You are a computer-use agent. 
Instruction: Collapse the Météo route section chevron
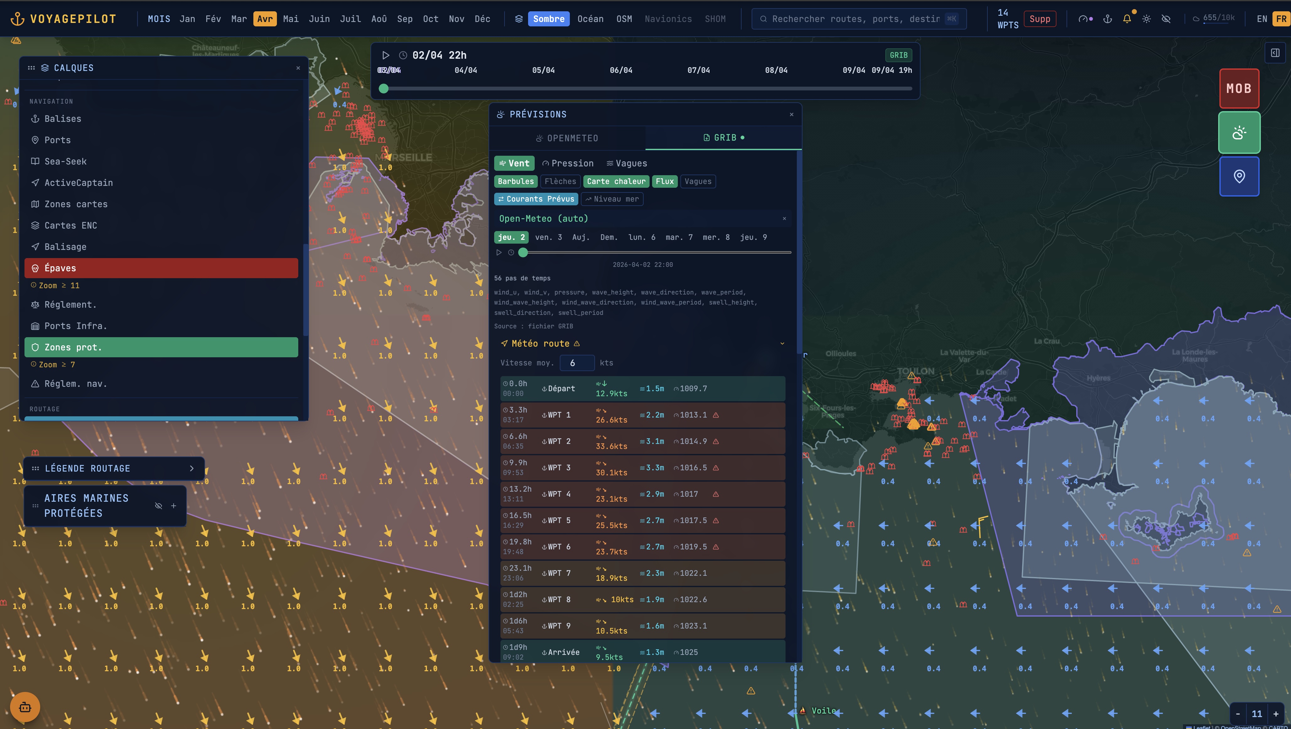[x=782, y=344]
